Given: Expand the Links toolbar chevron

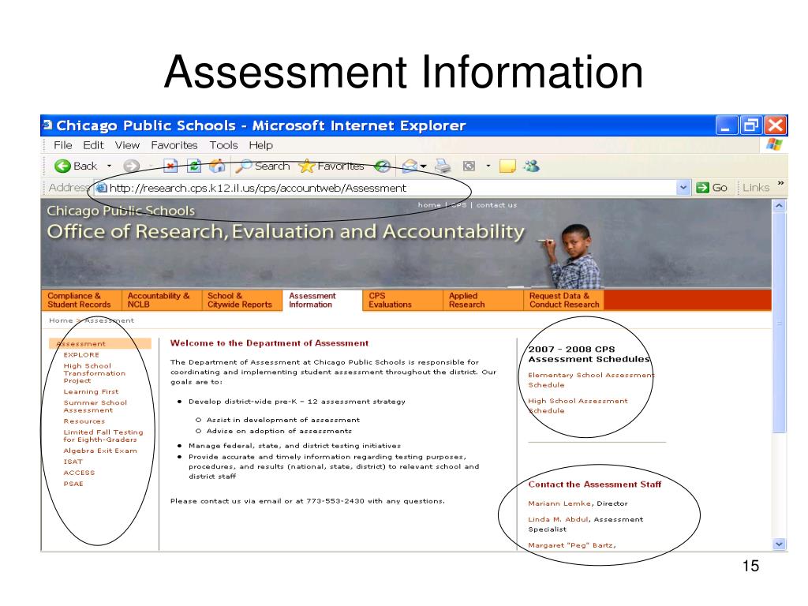Looking at the screenshot, I should coord(780,183).
